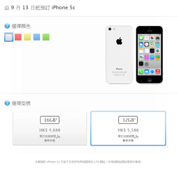Select the blue color swatch
Image resolution: width=178 pixels, height=170 pixels.
[37, 37]
